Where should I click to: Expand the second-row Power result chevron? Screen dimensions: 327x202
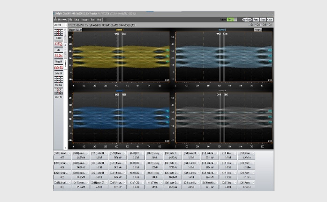254,163
